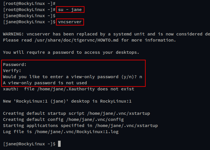
Task: Click the "n" answer to the view-only question
Action: (x=141, y=77)
